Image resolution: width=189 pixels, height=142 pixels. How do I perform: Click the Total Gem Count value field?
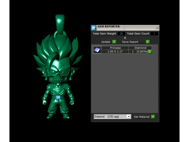(154, 34)
